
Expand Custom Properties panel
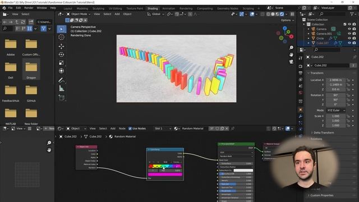tap(321, 195)
